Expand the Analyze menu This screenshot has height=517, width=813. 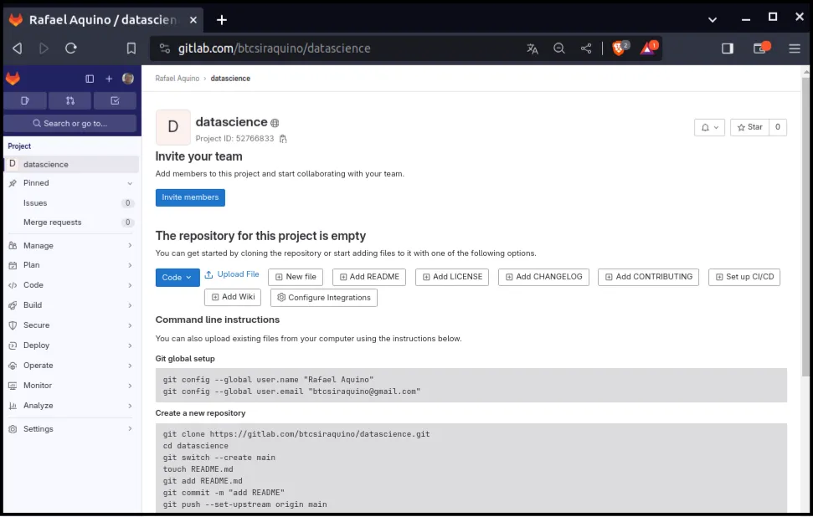[x=71, y=406]
